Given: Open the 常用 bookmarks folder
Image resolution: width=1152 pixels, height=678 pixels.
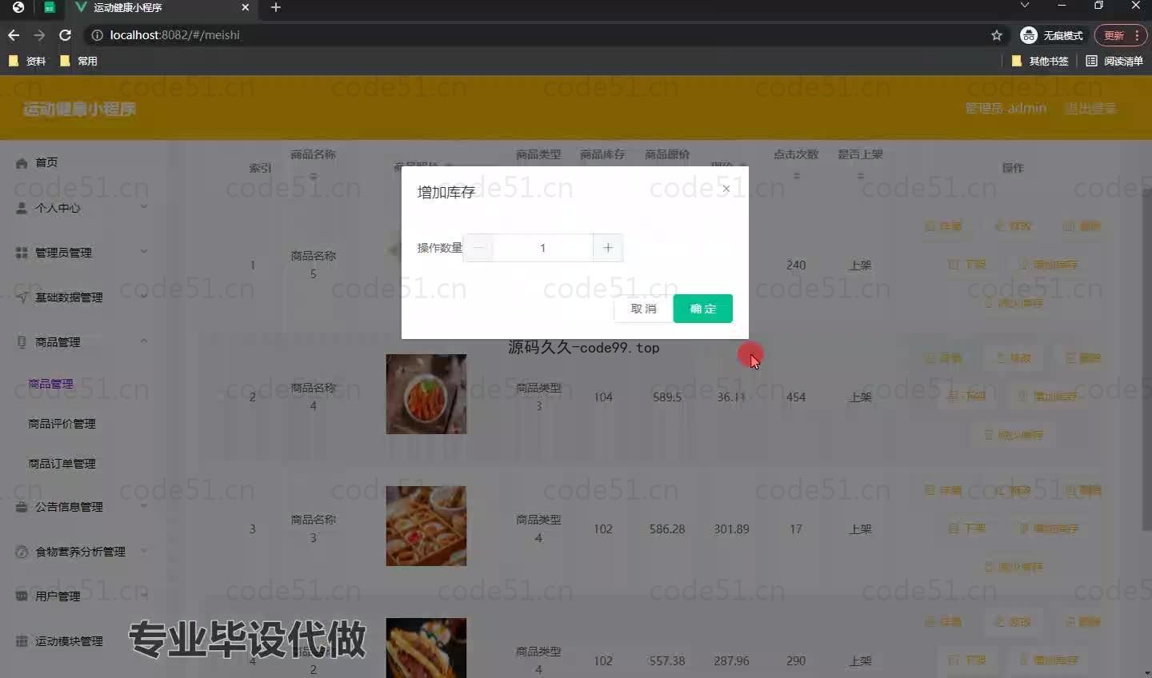Looking at the screenshot, I should point(78,61).
